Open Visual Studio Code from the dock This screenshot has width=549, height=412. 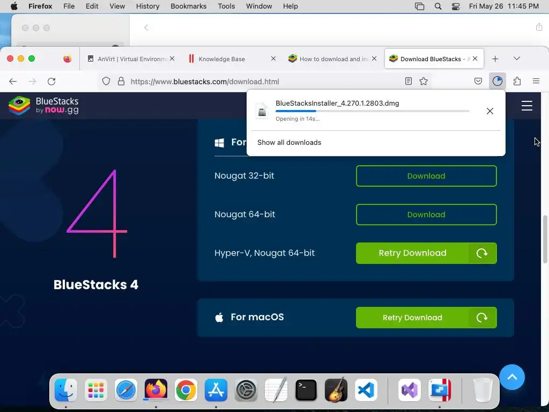click(x=366, y=390)
